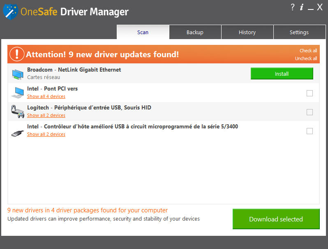The width and height of the screenshot is (328, 249).
Task: Click the Intel USB cable icon
Action: pos(18,133)
